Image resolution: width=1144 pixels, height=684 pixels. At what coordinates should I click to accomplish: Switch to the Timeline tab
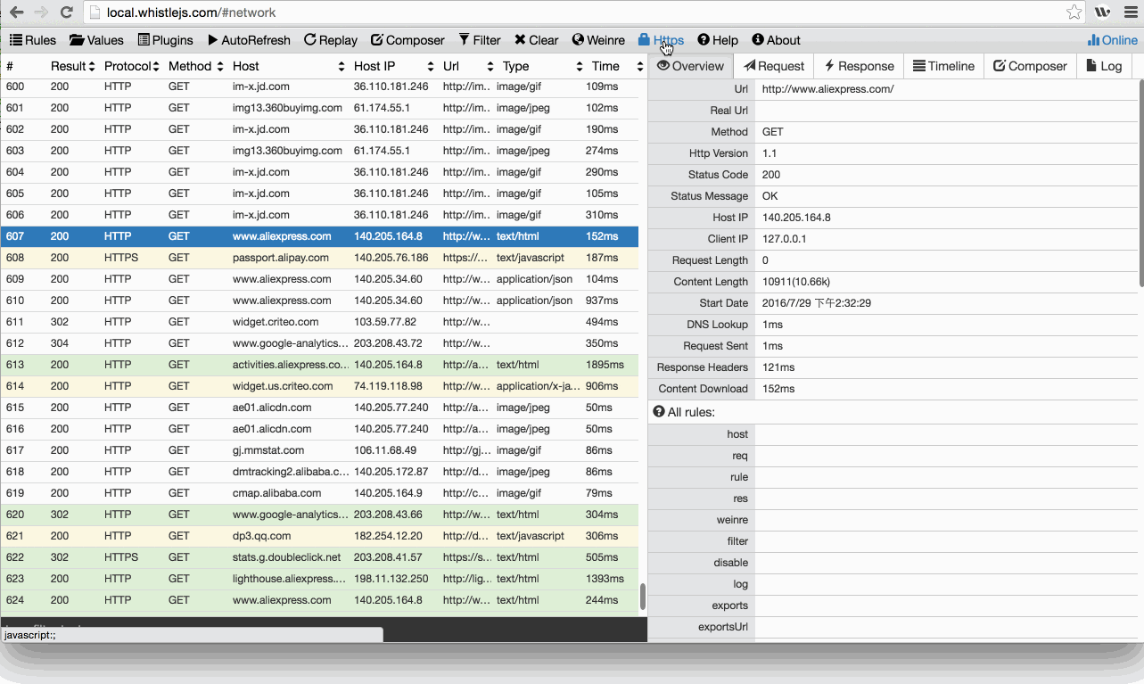[945, 66]
